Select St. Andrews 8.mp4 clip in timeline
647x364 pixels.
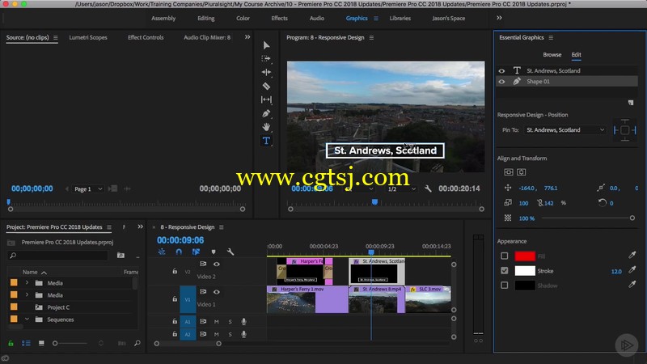coord(376,298)
